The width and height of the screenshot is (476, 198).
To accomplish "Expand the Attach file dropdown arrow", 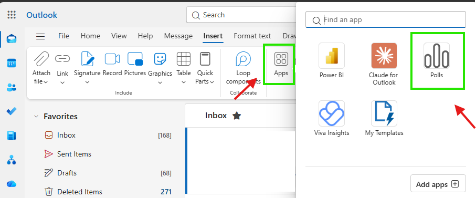I will tap(46, 82).
